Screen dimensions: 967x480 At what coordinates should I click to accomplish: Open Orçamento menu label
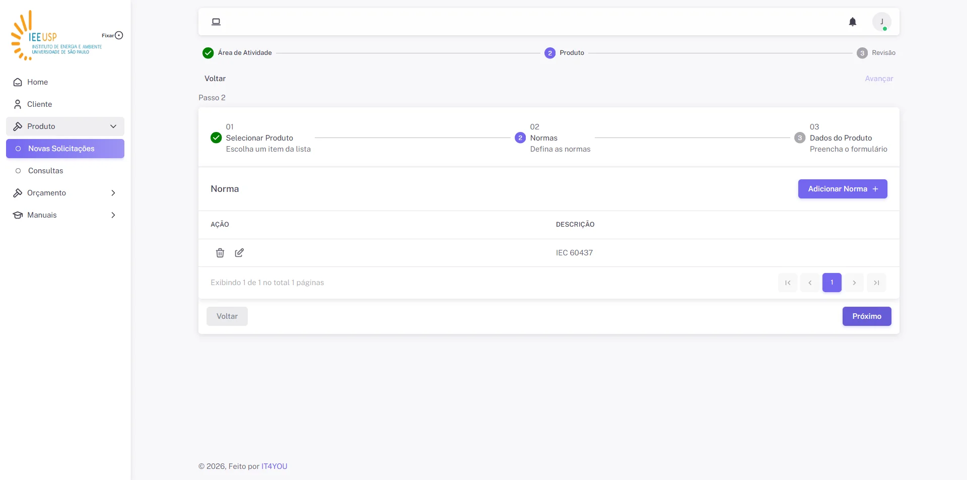click(x=46, y=193)
